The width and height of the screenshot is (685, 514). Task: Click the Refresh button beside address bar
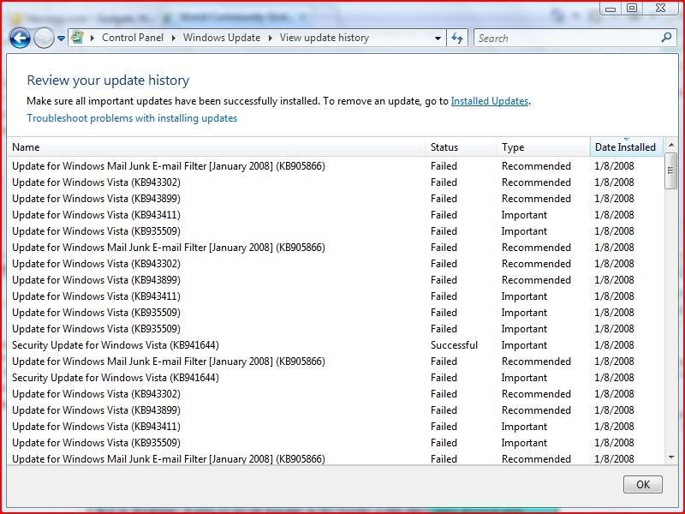457,38
